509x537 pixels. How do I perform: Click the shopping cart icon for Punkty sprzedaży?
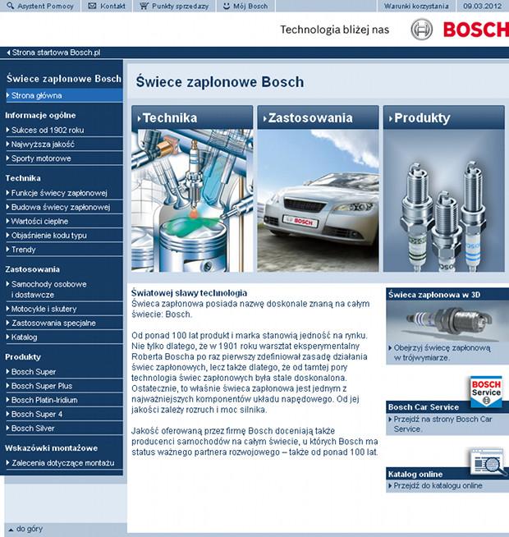click(144, 6)
